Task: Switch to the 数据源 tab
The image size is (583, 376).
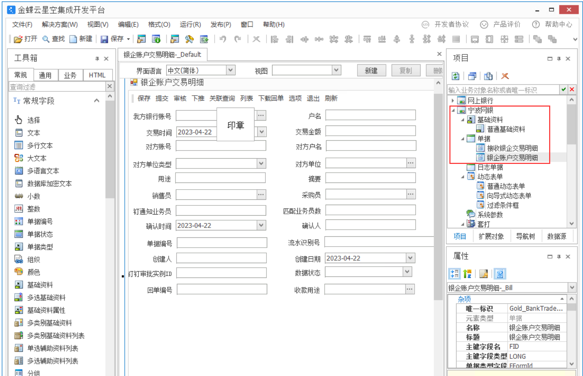Action: (x=557, y=236)
